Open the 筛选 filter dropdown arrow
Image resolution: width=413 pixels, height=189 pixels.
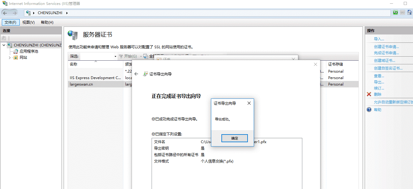pyautogui.click(x=115, y=56)
